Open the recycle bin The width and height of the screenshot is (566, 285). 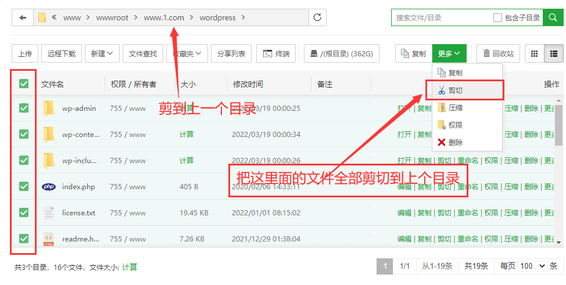[x=498, y=54]
